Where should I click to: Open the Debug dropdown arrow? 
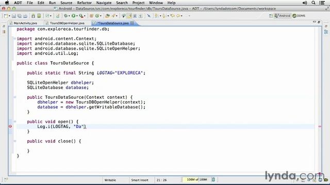[x=69, y=16]
